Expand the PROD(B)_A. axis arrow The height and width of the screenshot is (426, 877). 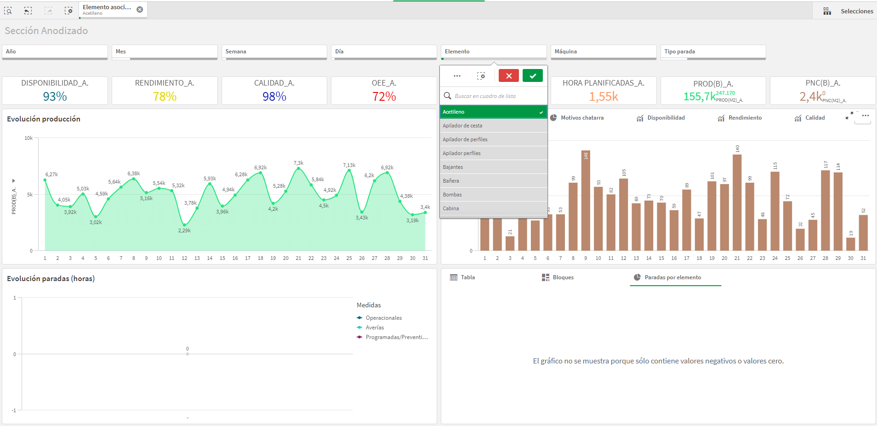[13, 181]
